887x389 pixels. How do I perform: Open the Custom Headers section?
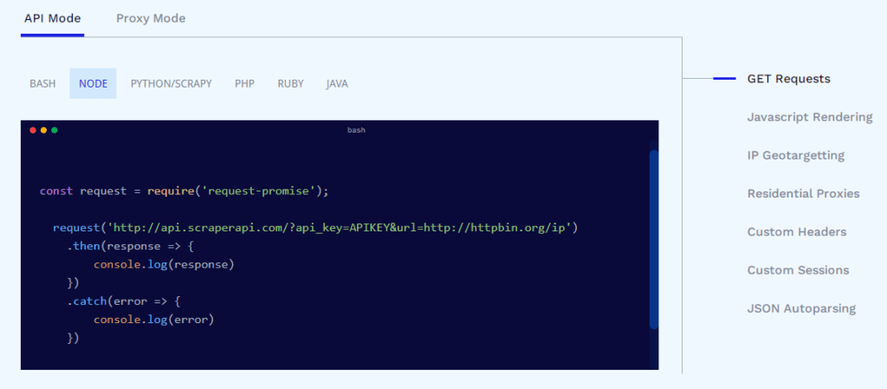coord(797,232)
